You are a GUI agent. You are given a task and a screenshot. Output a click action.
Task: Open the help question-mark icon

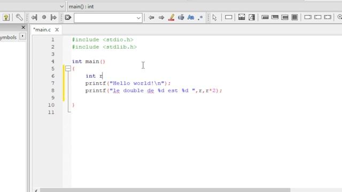pyautogui.click(x=6, y=18)
